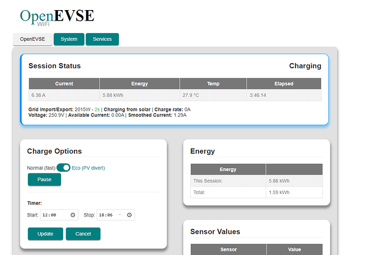386x255 pixels.
Task: Toggle Normal/Eco charge mode switch
Action: pyautogui.click(x=63, y=168)
